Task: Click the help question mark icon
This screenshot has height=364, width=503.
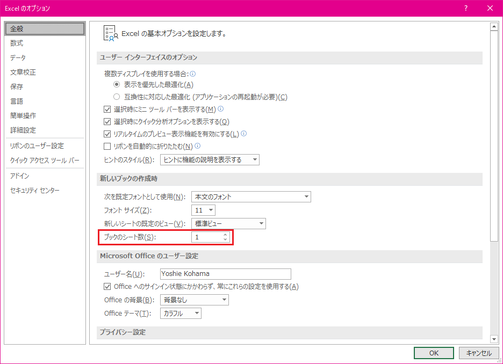Action: coord(466,9)
